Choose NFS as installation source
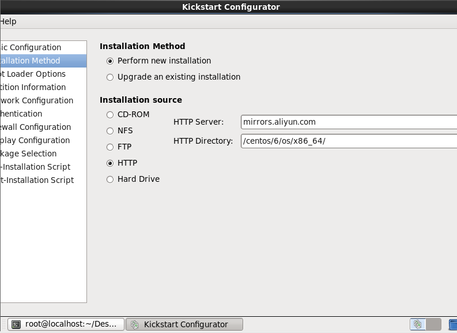This screenshot has width=457, height=333. tap(110, 131)
